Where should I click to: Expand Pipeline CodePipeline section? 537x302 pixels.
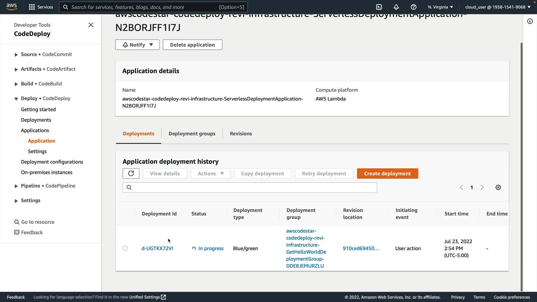point(16,186)
